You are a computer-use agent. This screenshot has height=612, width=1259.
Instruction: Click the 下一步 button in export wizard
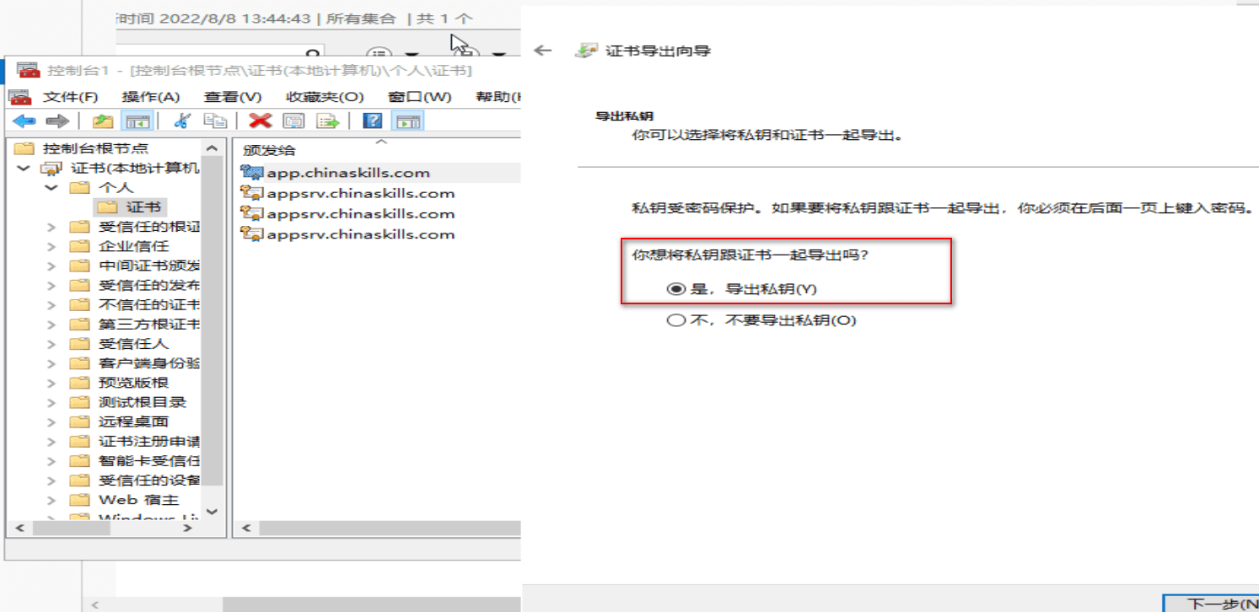[1211, 604]
